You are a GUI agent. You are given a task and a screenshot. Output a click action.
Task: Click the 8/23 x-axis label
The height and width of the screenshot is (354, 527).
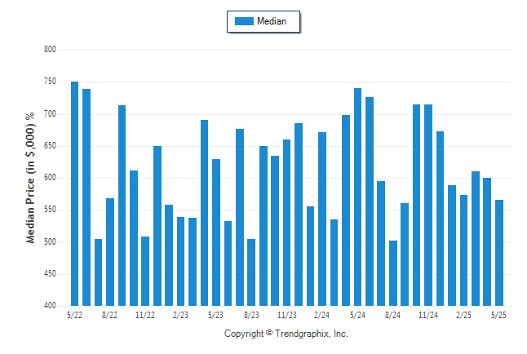tap(251, 315)
